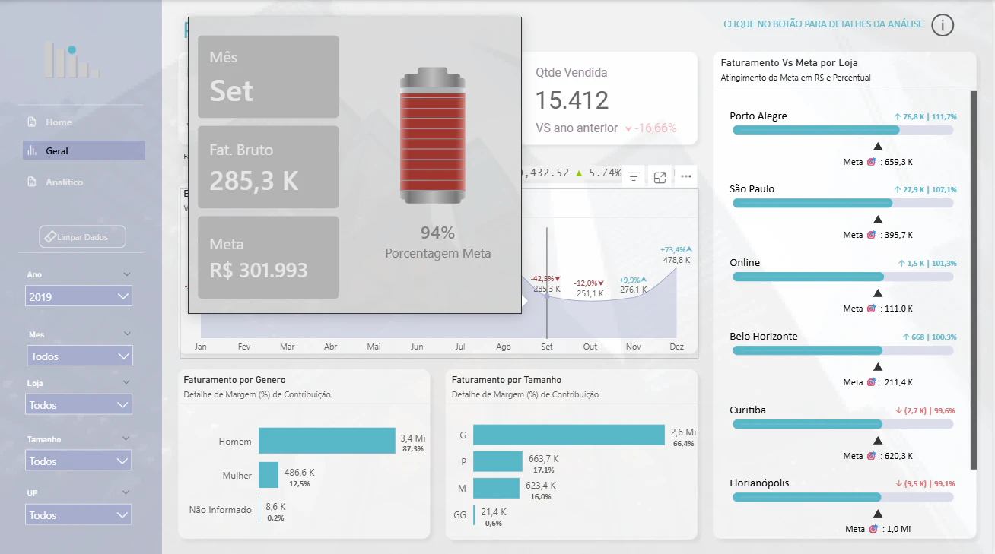Click the Porto Alegre Meta target icon
This screenshot has width=995, height=554.
tap(872, 162)
